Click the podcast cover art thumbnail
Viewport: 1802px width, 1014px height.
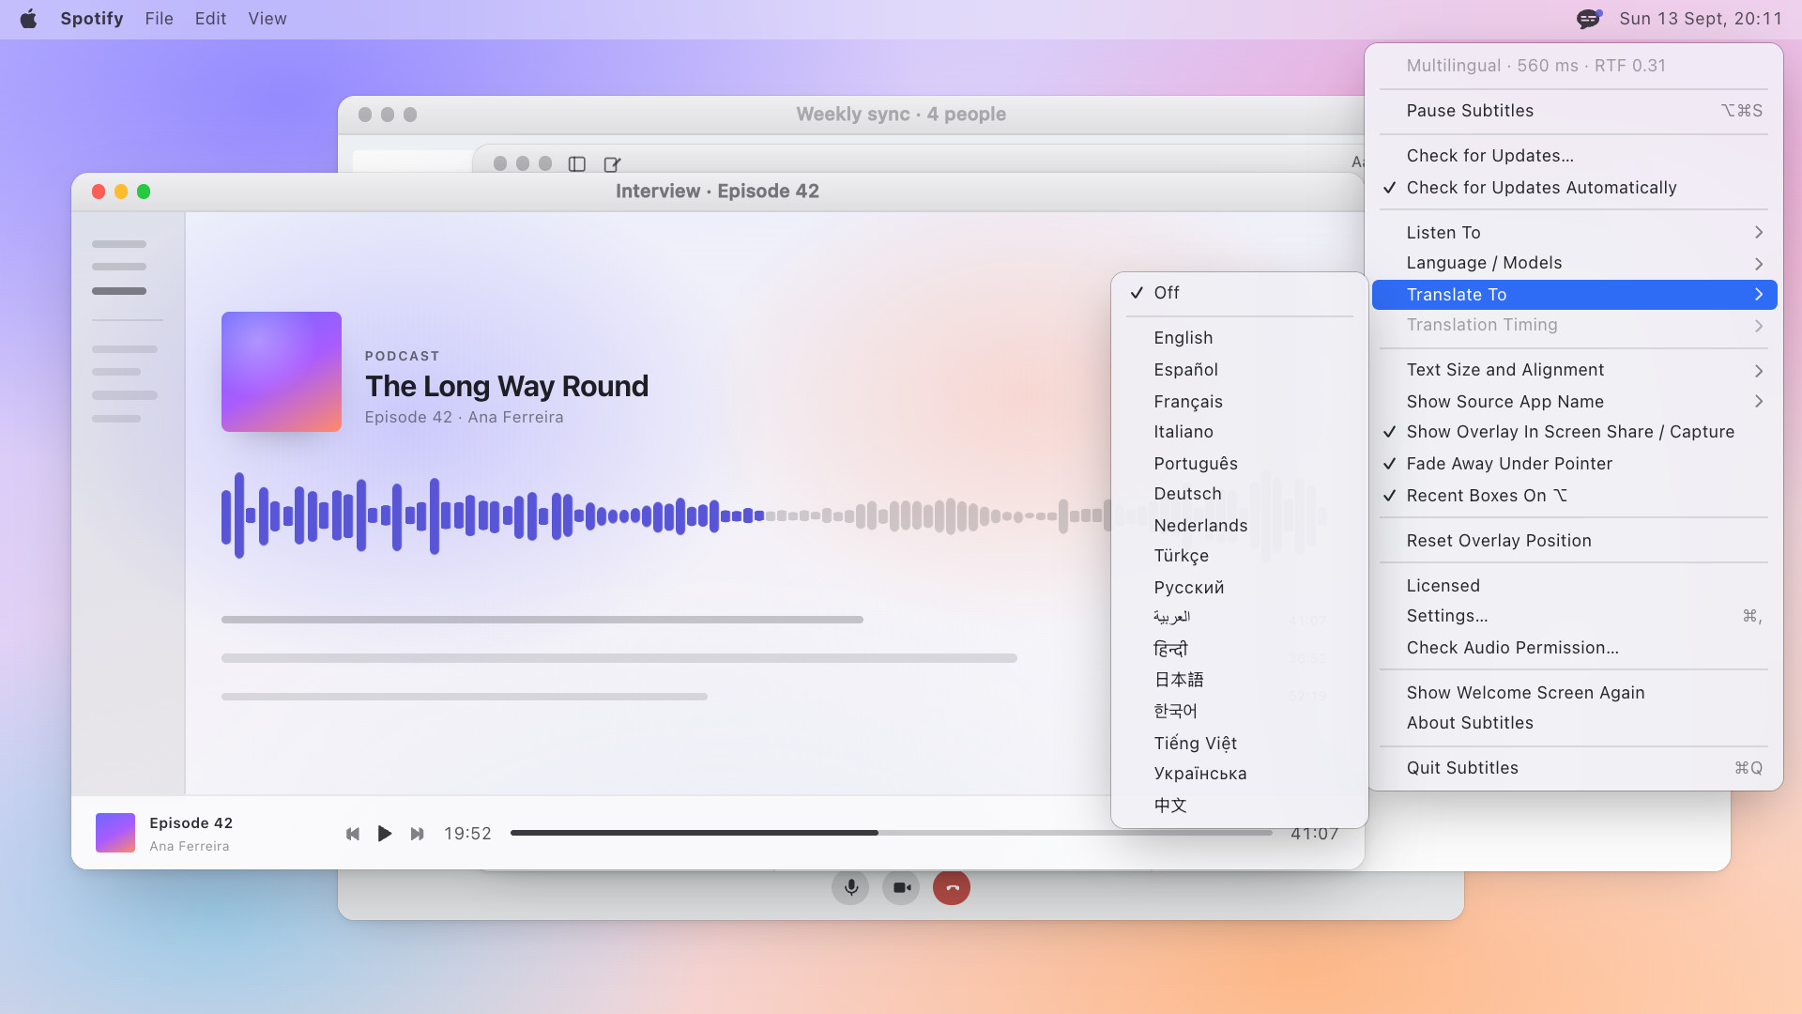[x=282, y=372]
